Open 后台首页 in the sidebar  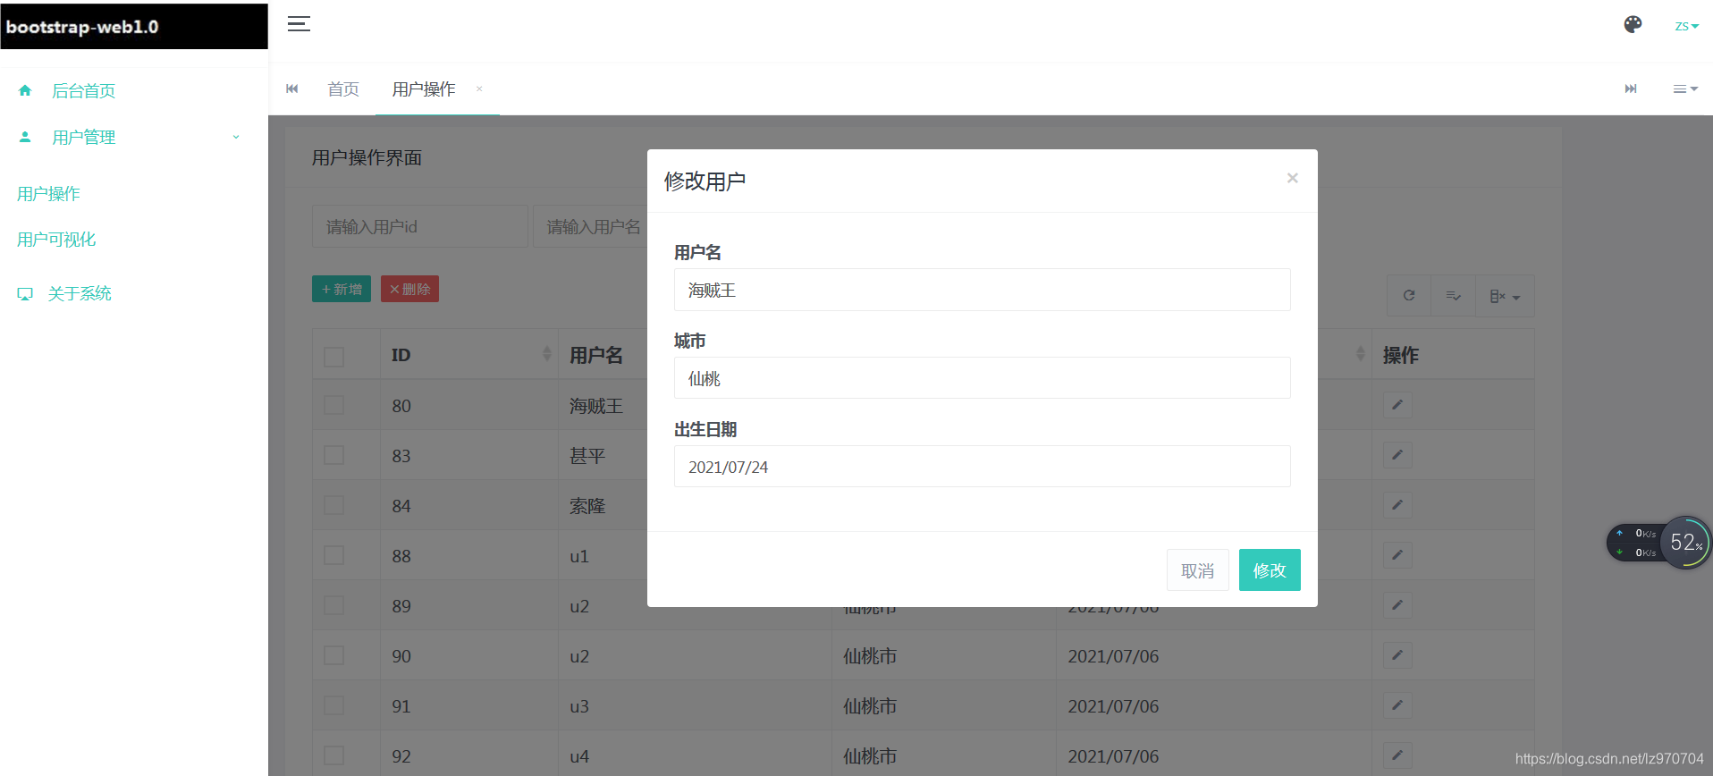[x=83, y=90]
